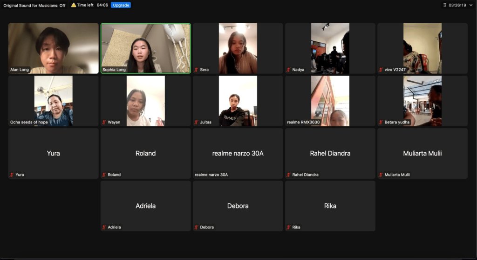
Task: Click the muted mic icon beside Sera
Action: click(x=197, y=70)
